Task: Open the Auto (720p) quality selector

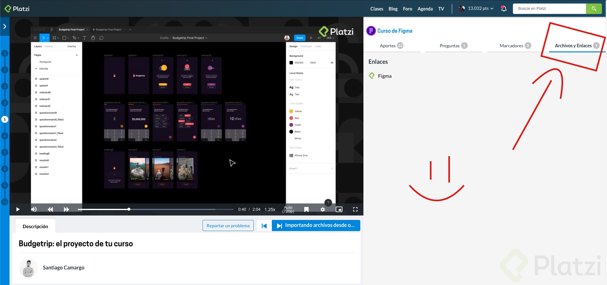Action: pos(288,209)
